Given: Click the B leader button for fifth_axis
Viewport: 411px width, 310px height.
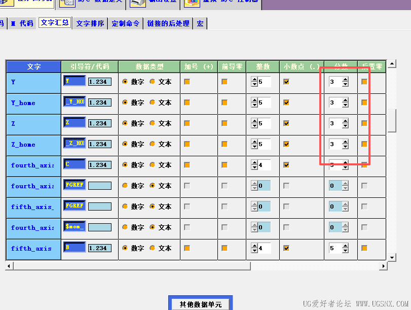Looking at the screenshot, I should click(74, 247).
